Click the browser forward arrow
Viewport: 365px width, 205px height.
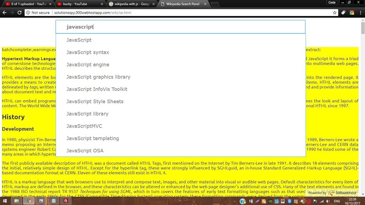(x=12, y=13)
